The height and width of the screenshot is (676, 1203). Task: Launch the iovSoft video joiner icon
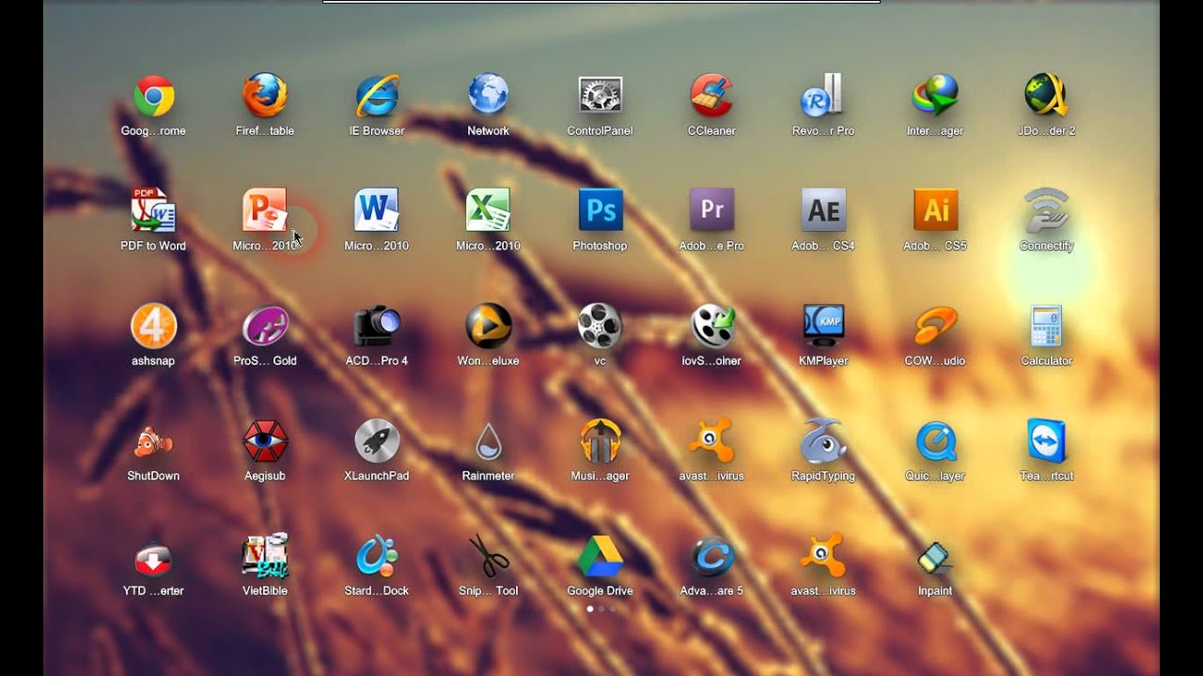pyautogui.click(x=711, y=326)
